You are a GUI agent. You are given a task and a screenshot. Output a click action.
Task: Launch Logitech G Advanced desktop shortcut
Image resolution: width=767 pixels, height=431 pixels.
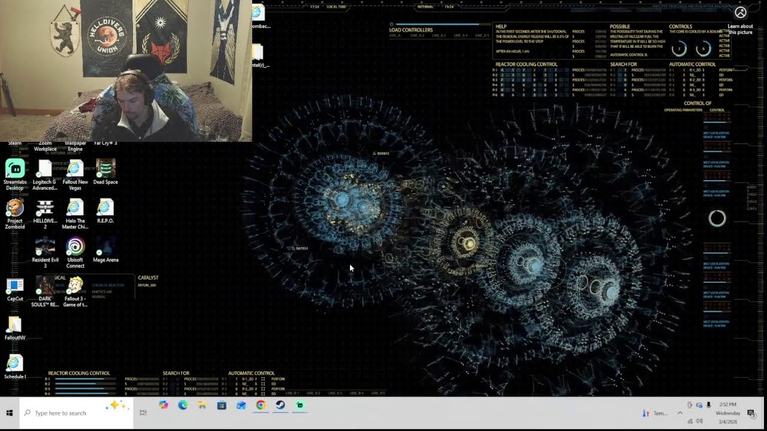pyautogui.click(x=45, y=174)
